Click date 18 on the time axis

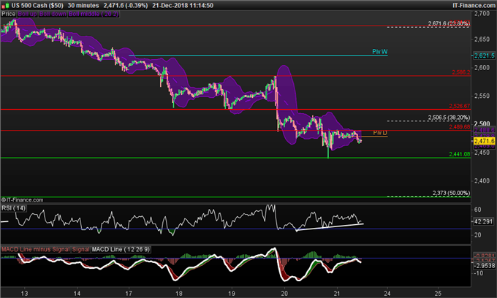coord(179,293)
